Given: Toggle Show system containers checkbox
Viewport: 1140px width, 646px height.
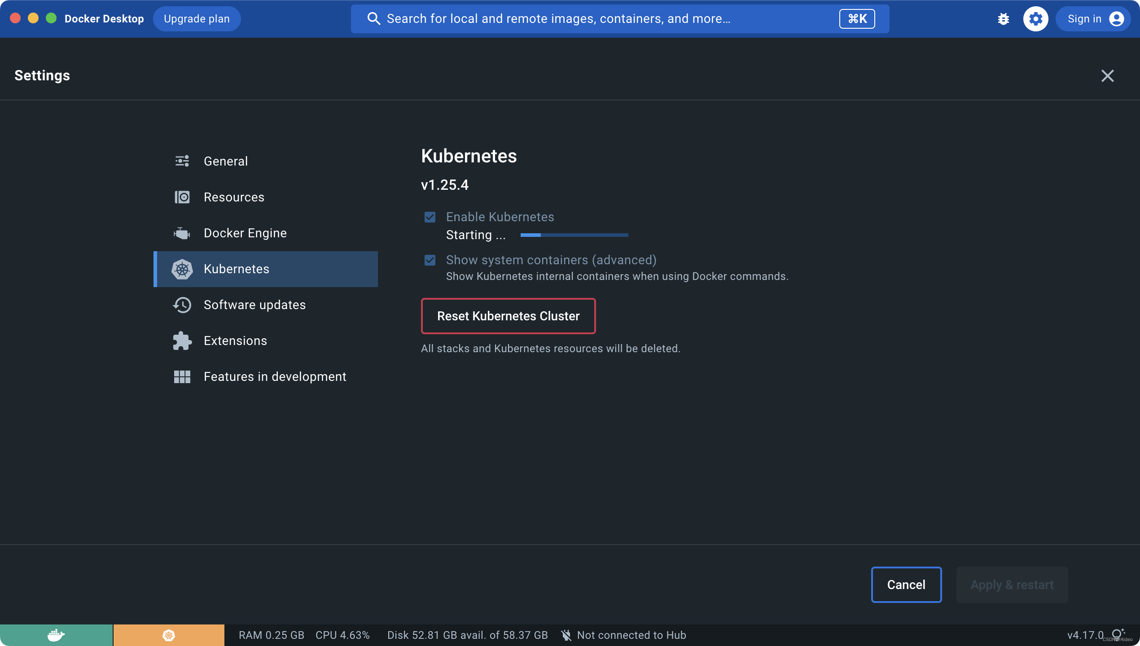Looking at the screenshot, I should [x=430, y=260].
